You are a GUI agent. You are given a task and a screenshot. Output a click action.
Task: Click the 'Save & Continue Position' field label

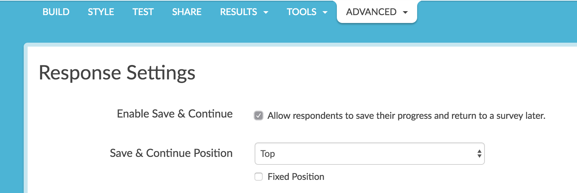[171, 153]
